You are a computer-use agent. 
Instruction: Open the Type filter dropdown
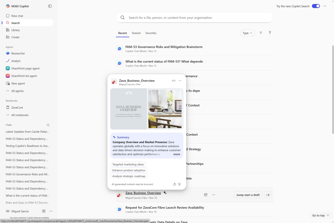coord(247,33)
